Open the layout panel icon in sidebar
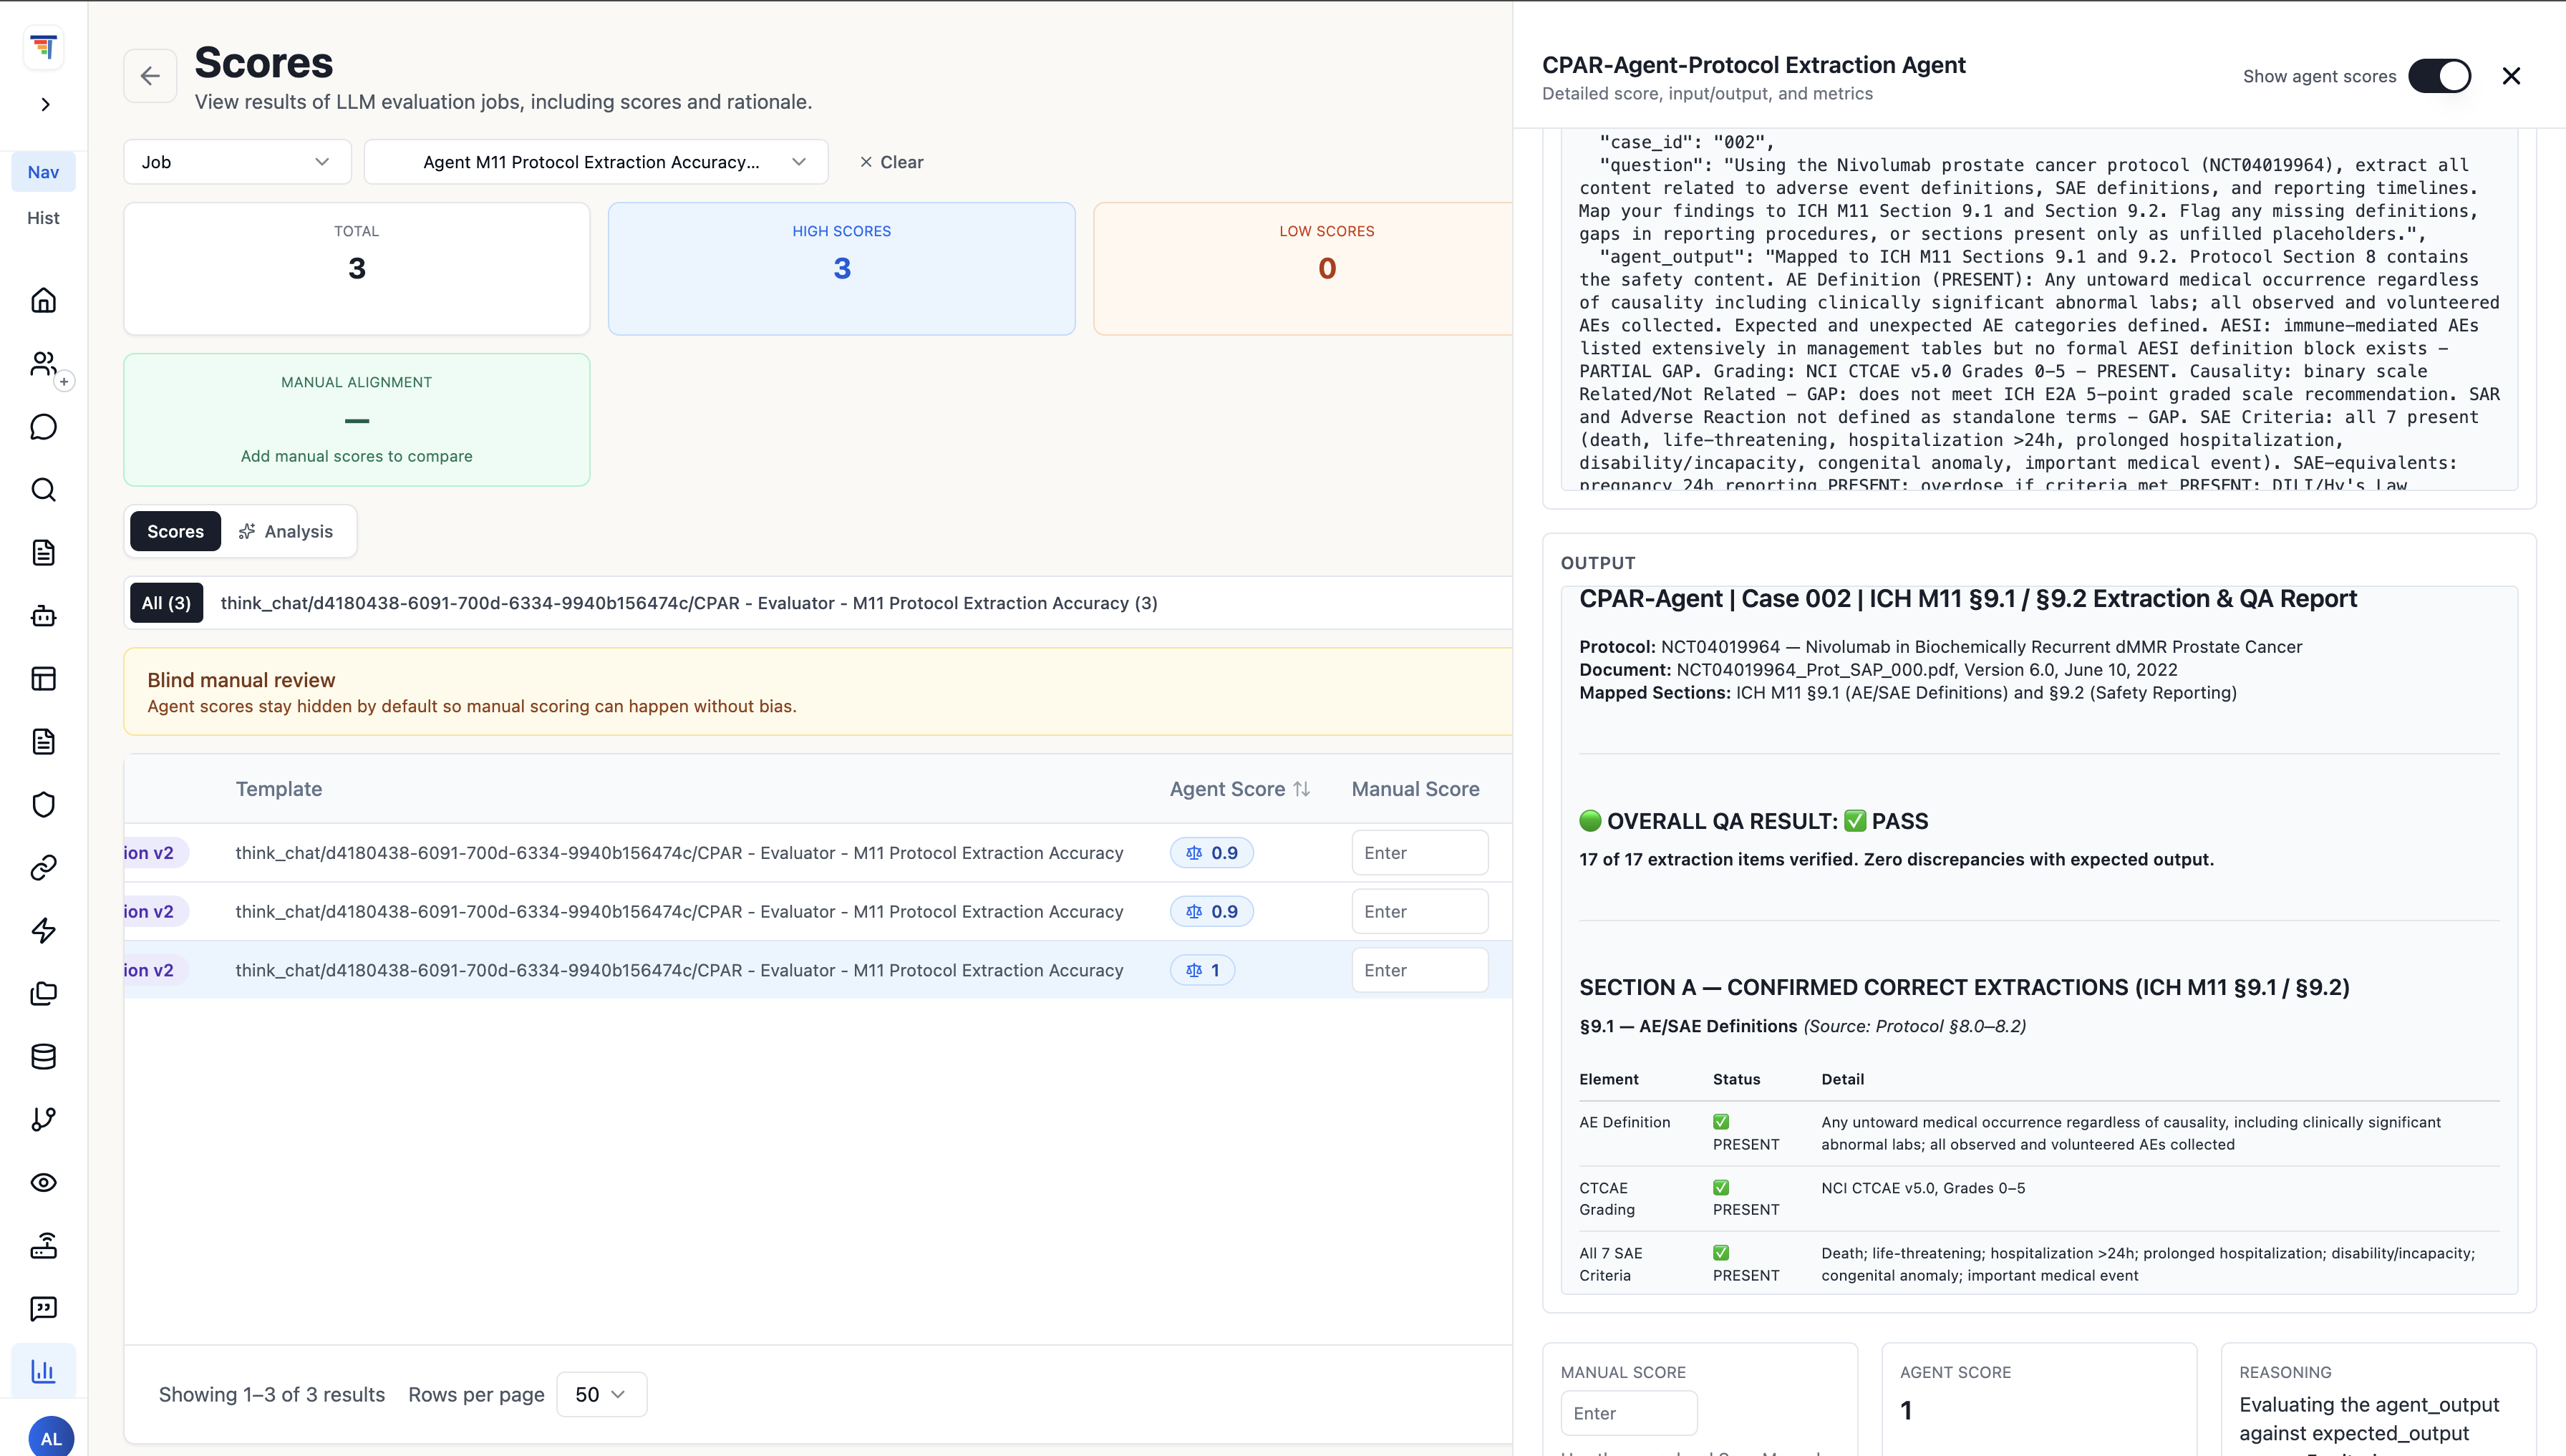The width and height of the screenshot is (2566, 1456). pyautogui.click(x=43, y=679)
